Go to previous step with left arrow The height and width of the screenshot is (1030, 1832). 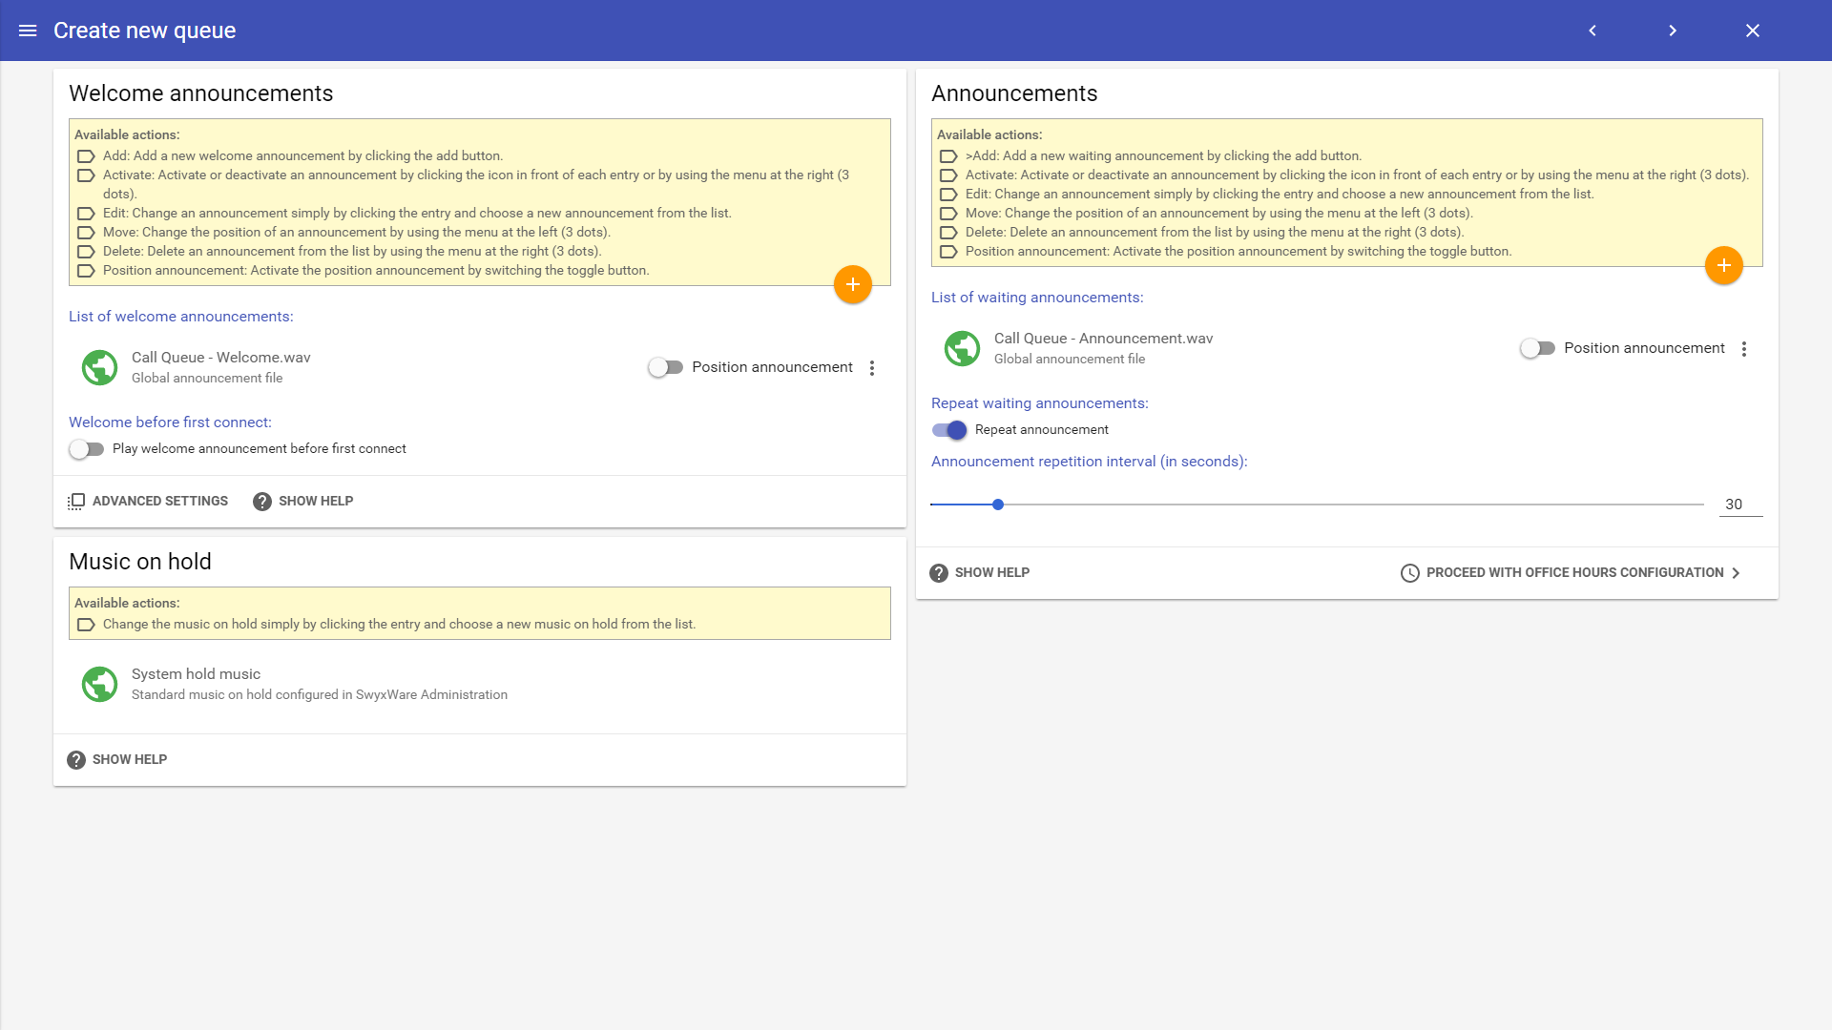click(x=1592, y=31)
